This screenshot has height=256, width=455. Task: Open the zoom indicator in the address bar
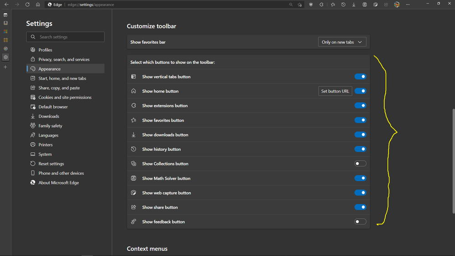pyautogui.click(x=291, y=5)
